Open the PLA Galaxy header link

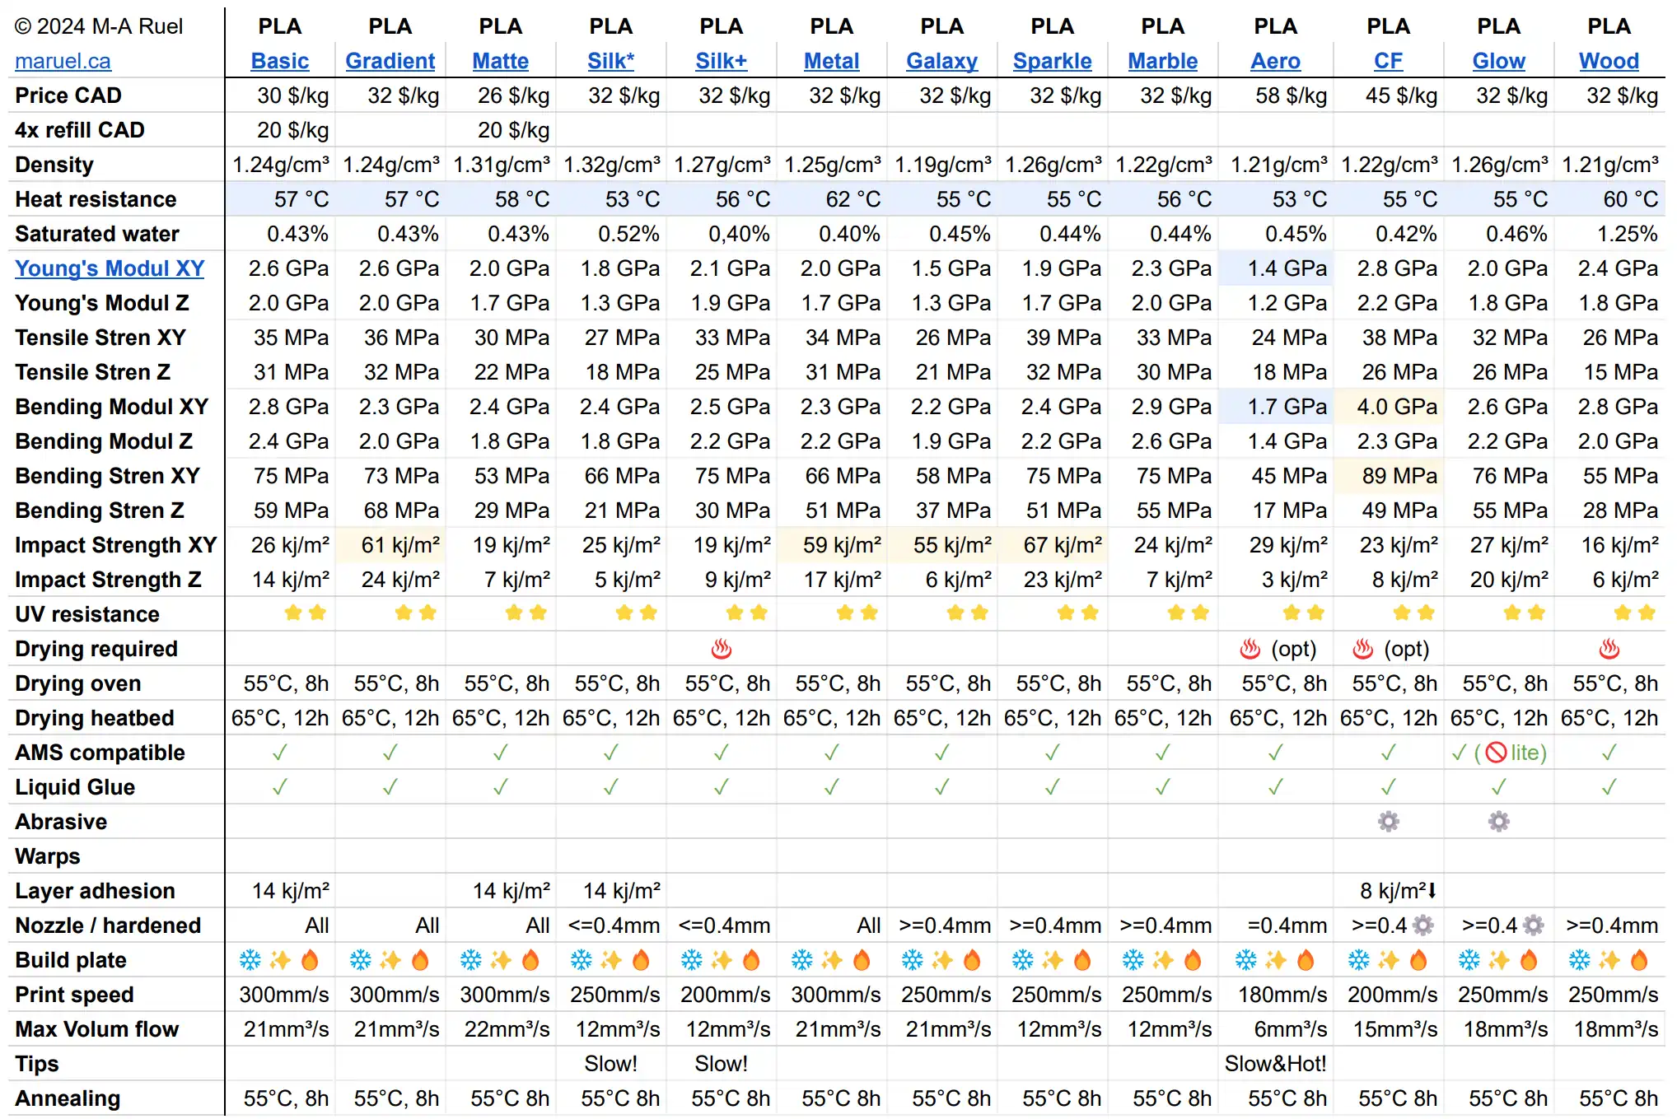[941, 61]
